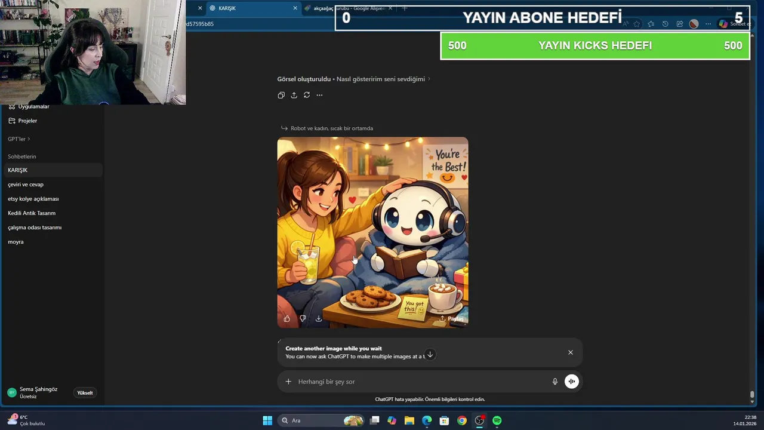Viewport: 764px width, 430px height.
Task: Open the weather widget showing 6°C
Action: pyautogui.click(x=27, y=420)
